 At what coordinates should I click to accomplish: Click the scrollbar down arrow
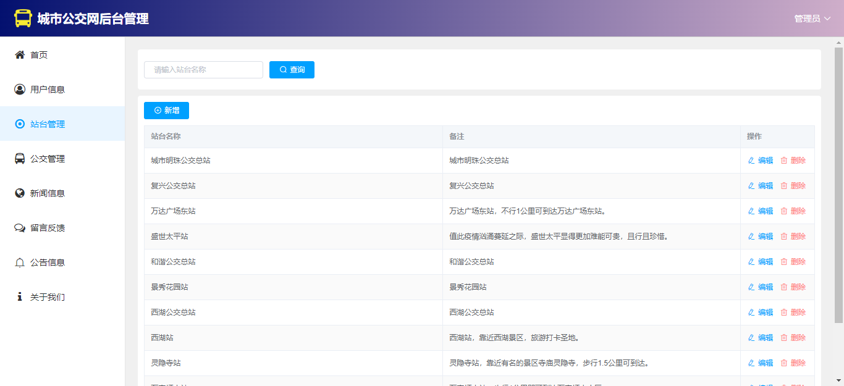[838, 380]
